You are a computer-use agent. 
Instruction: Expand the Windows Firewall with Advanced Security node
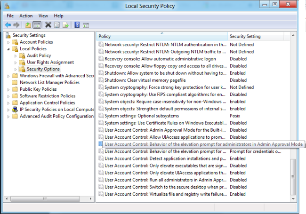8,76
